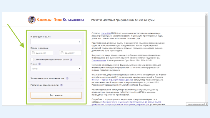The image size is (210, 118).
Task: Click the КонсультантПлюс professor logo icon
Action: point(32,20)
